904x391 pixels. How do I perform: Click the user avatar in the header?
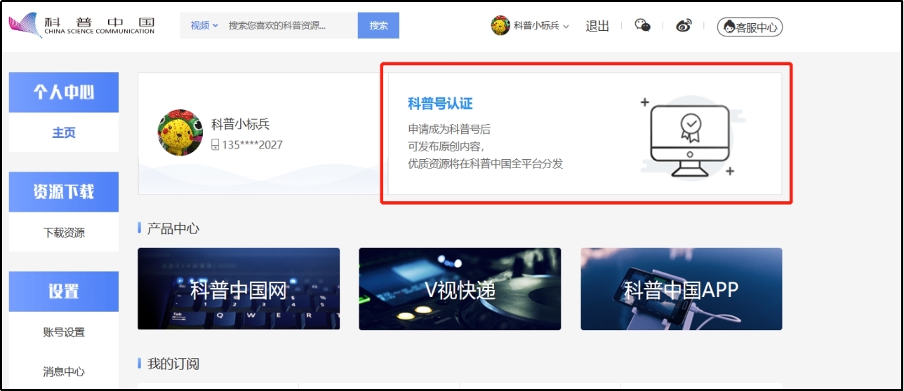(500, 25)
